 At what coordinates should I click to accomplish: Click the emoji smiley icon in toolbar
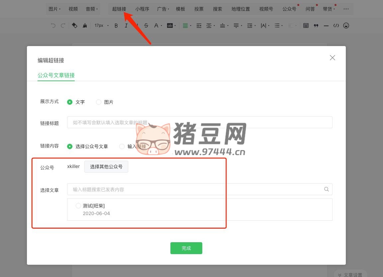346,26
